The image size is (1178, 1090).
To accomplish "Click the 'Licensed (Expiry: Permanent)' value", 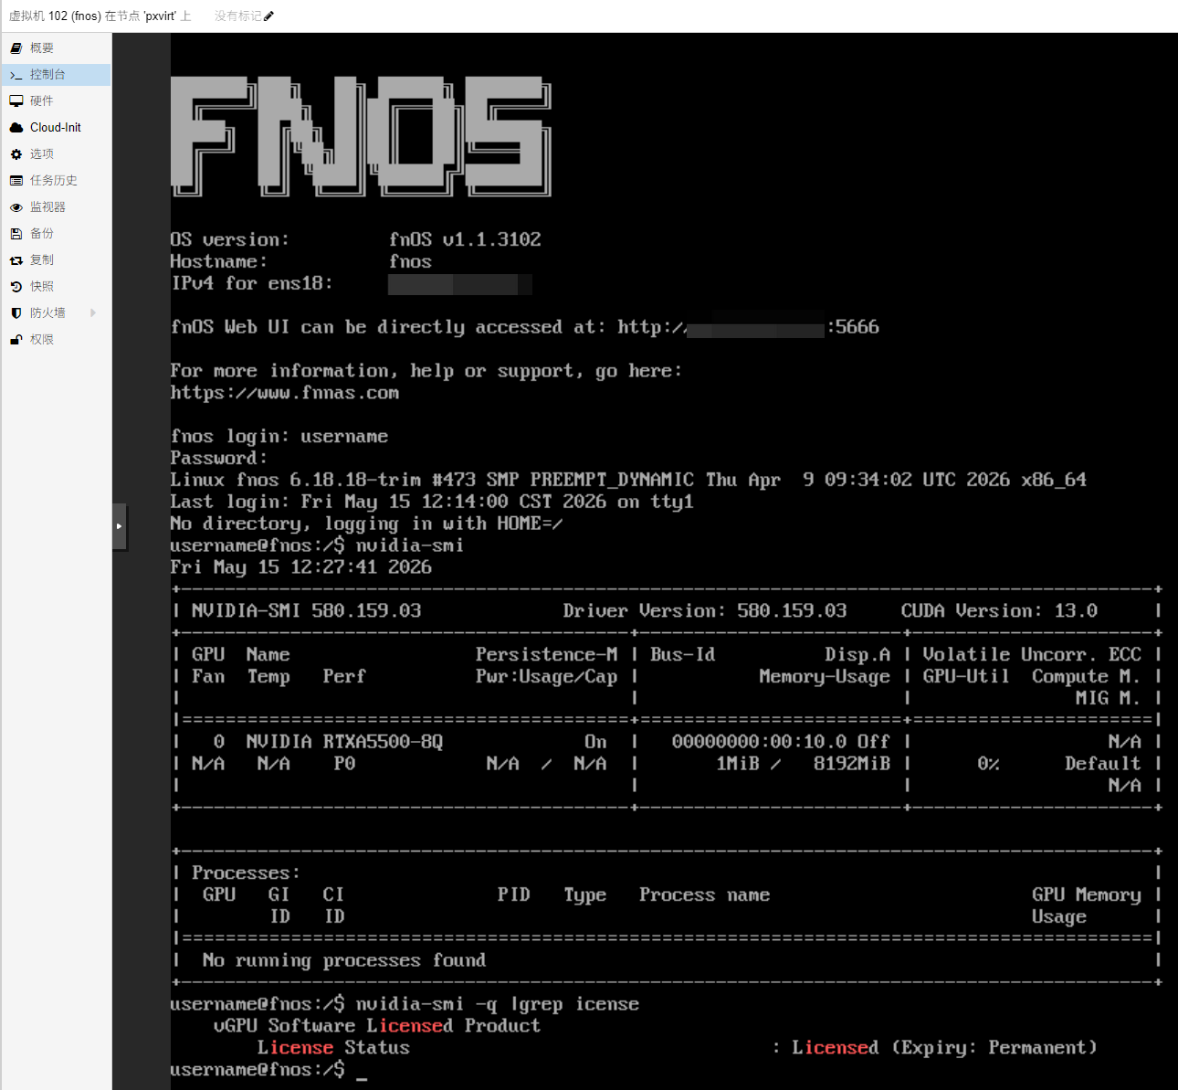I will coord(944,1048).
